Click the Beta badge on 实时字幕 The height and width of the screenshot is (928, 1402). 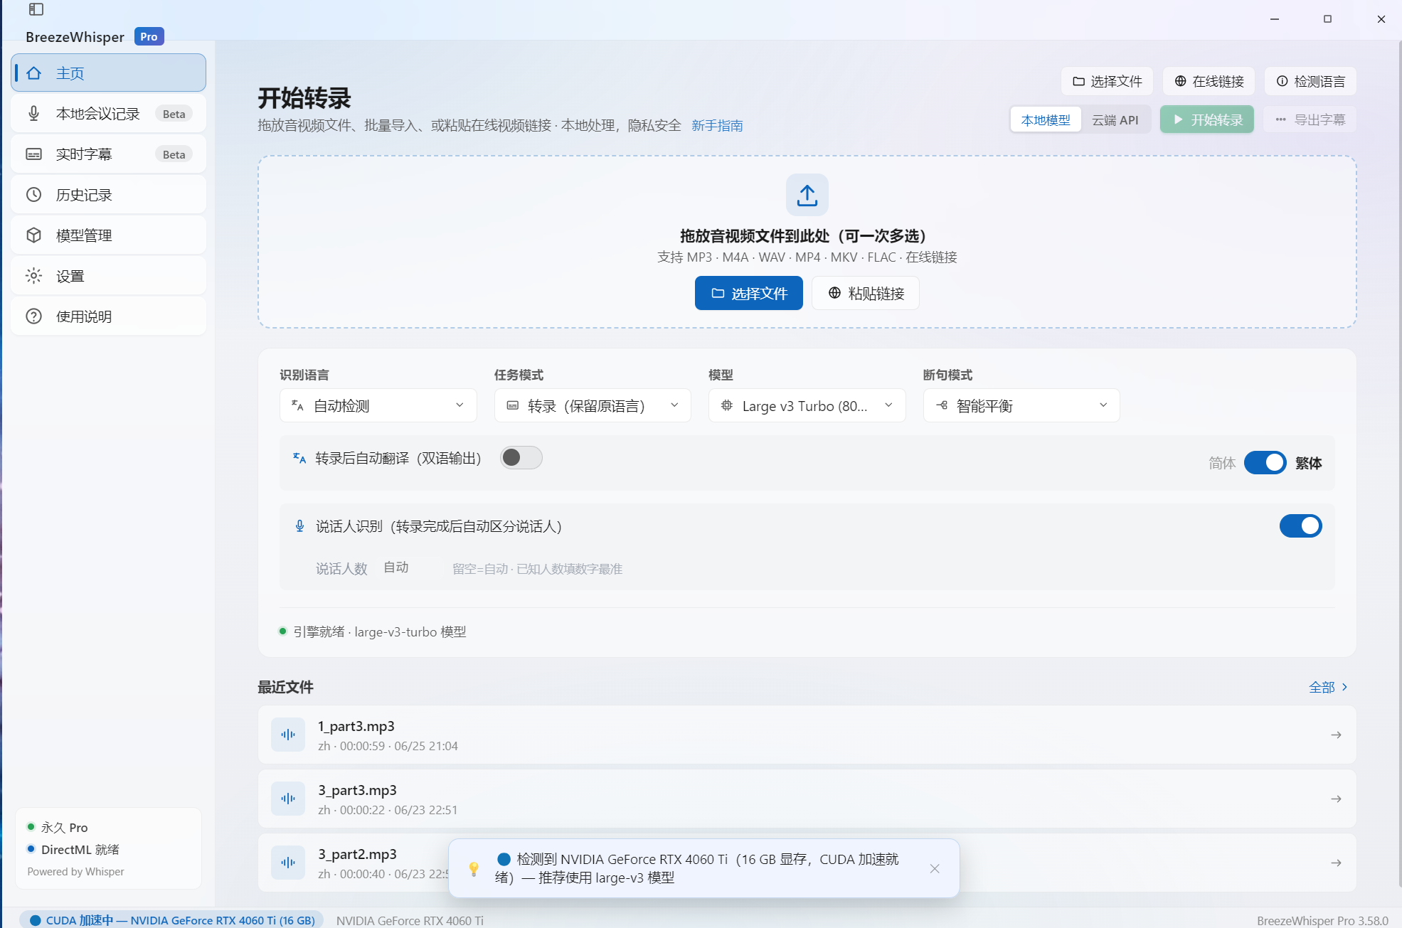click(174, 154)
